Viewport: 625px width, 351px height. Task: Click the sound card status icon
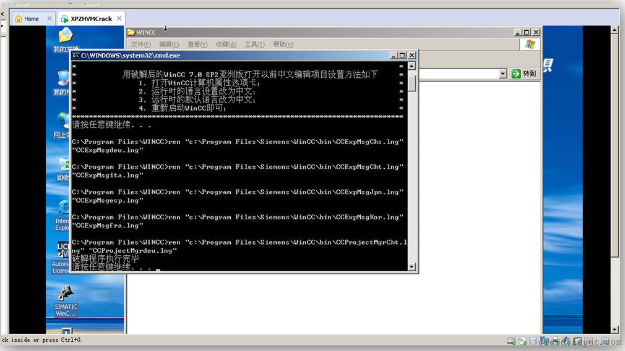pos(566,341)
